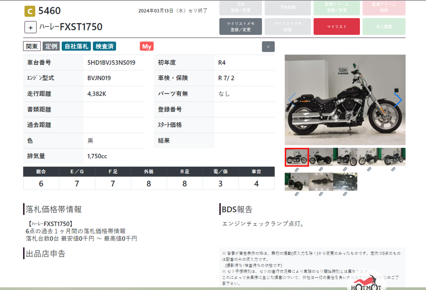The width and height of the screenshot is (426, 290).
Task: Click color value 黒
Action: 91,141
